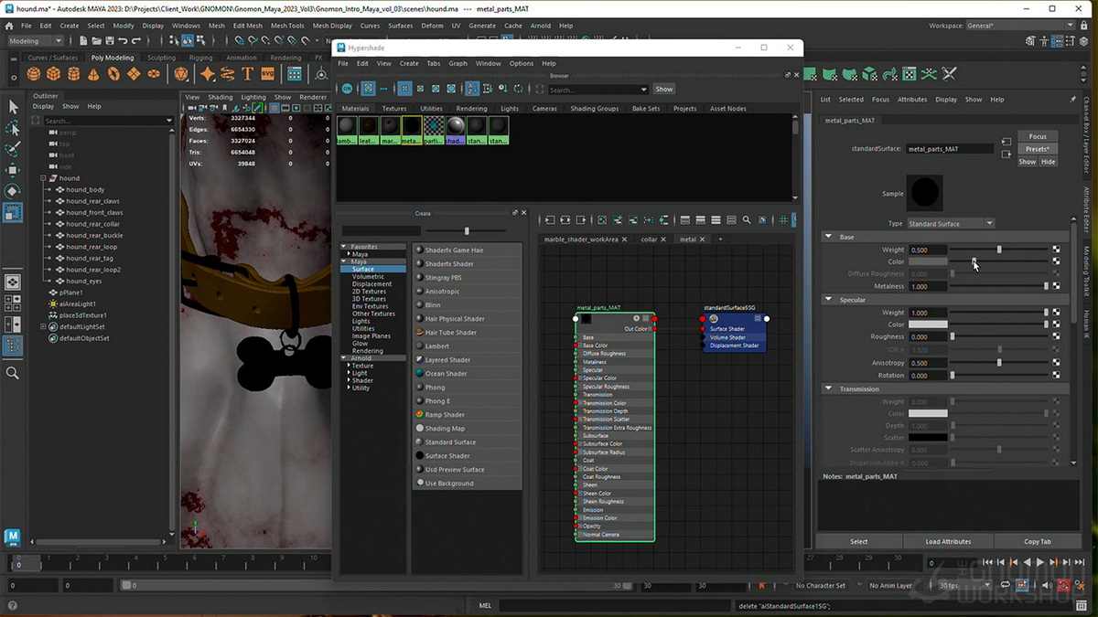
Task: Click the Copy Tab button
Action: (1038, 541)
